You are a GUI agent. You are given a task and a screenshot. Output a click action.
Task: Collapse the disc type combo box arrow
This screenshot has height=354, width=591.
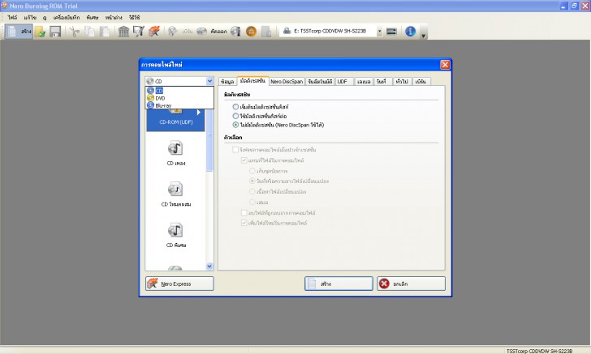[x=209, y=81]
